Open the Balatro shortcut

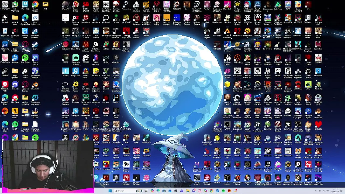[146, 32]
